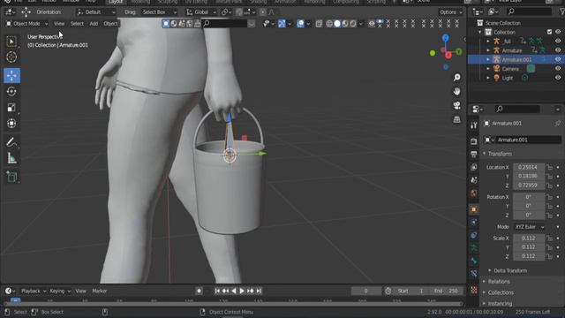Toggle visibility eye for Collection
Viewport: 565px width, 318px height.
558,32
